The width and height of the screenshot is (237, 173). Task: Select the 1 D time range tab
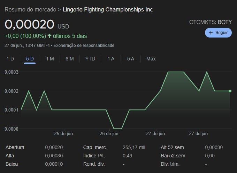click(x=10, y=59)
